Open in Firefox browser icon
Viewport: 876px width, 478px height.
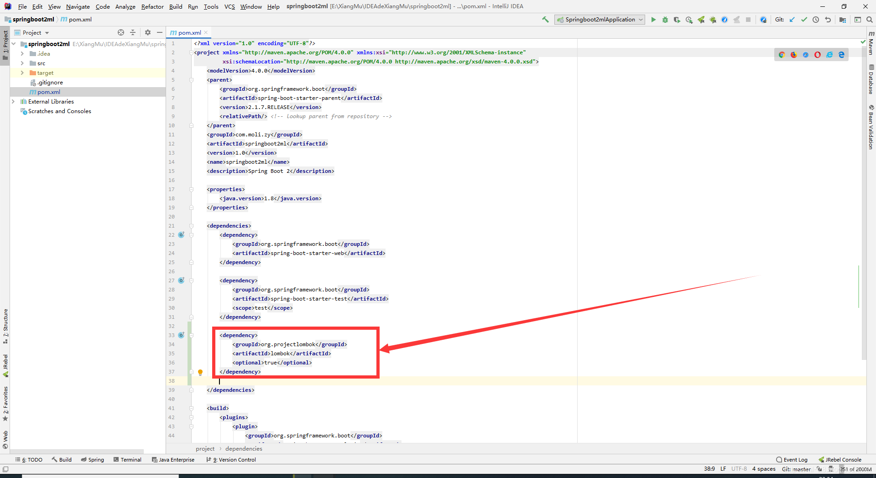(793, 55)
